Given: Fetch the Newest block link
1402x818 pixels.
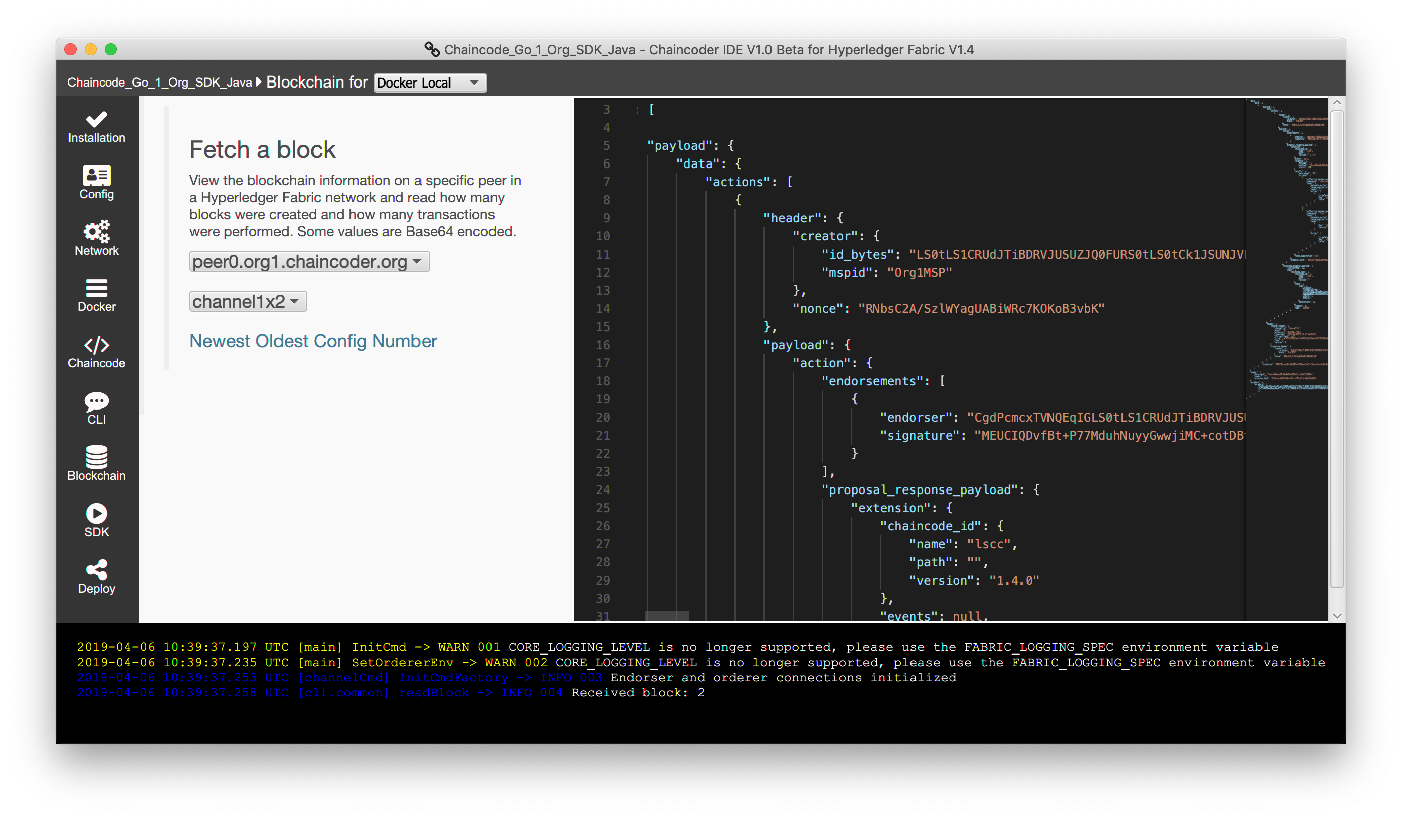Looking at the screenshot, I should tap(220, 341).
